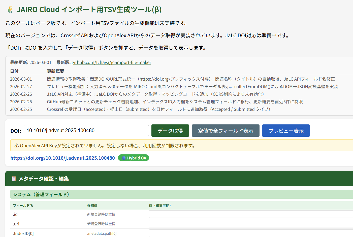Click into the DOI input field

pos(86,130)
